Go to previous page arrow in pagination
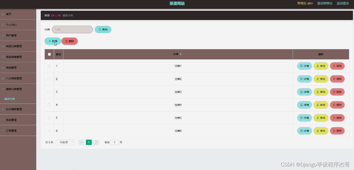 pos(81,142)
